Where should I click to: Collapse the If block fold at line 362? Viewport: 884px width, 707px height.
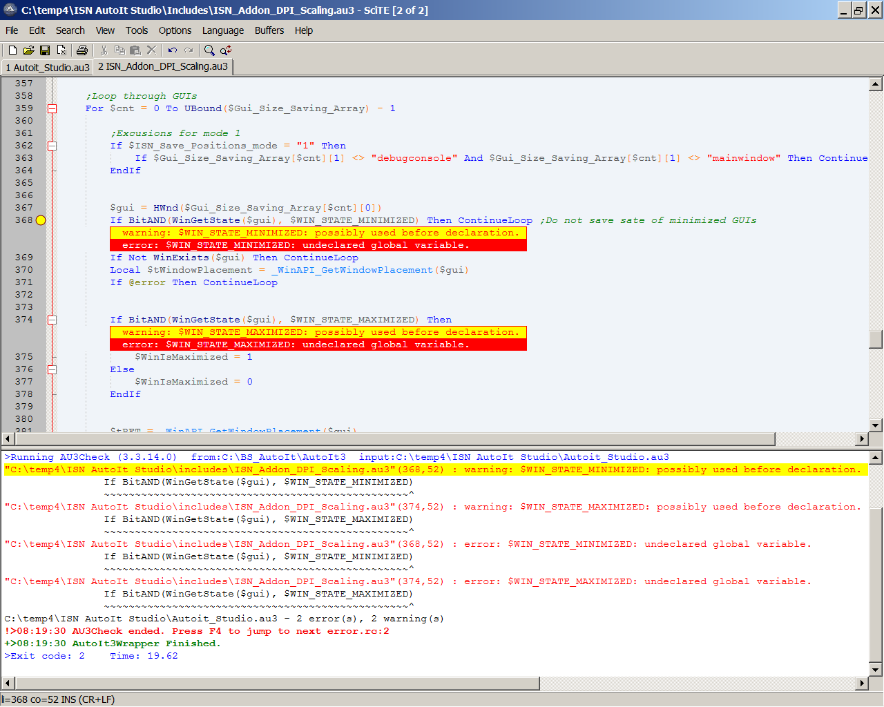click(52, 146)
